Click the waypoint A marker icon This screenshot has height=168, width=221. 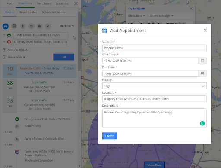pyautogui.click(x=9, y=35)
